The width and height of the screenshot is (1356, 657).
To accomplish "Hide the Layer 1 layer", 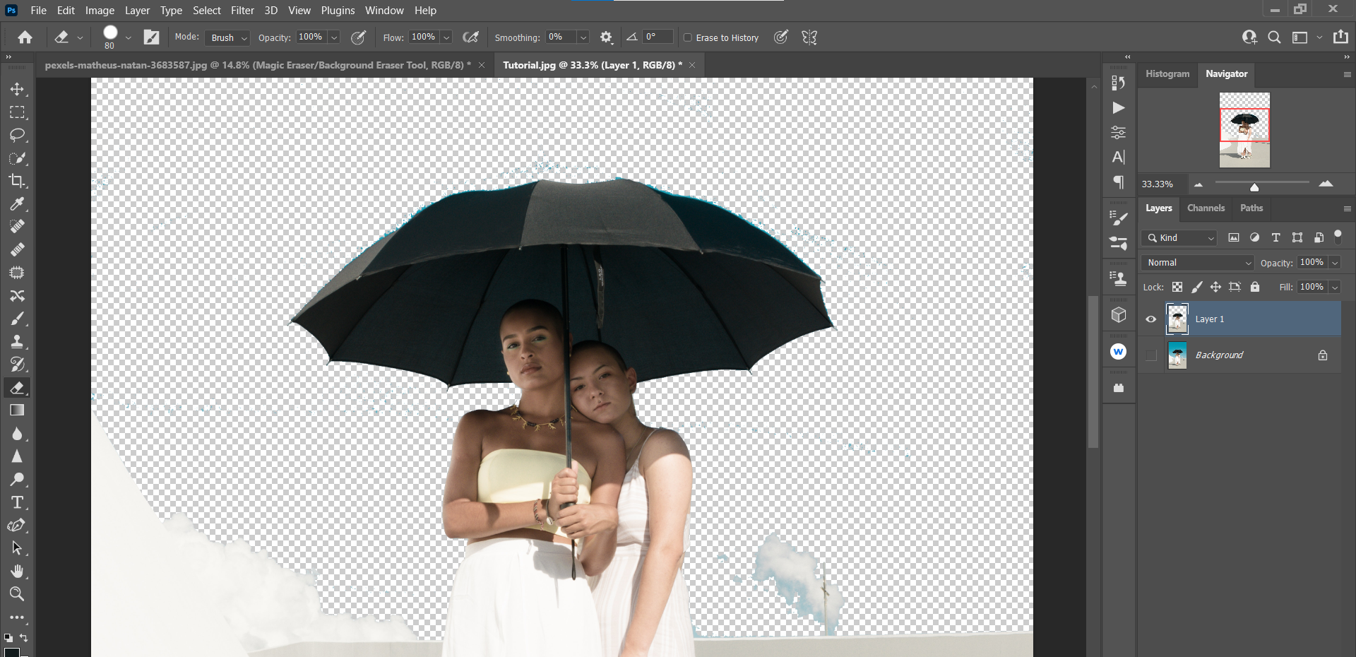I will tap(1151, 319).
